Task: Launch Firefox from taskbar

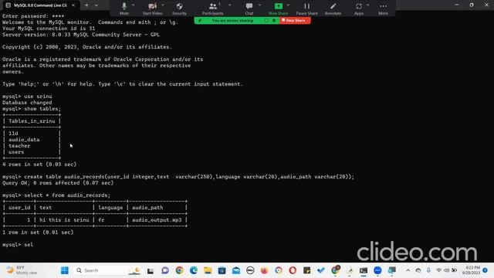Action: tap(264, 270)
